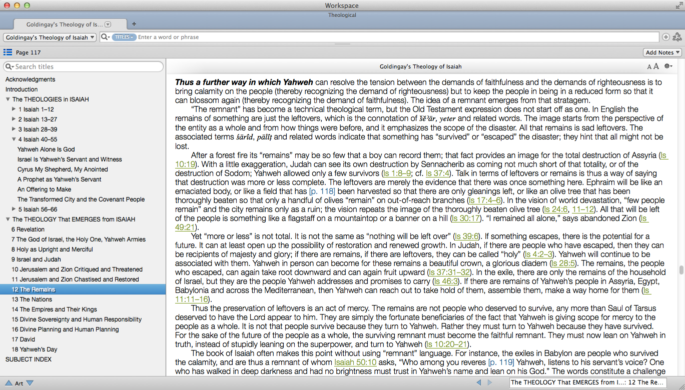Select Yahweh Alone Is God
This screenshot has width=685, height=390.
pos(46,149)
